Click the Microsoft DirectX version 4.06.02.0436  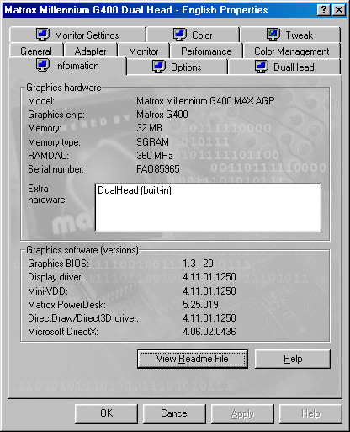(x=209, y=332)
